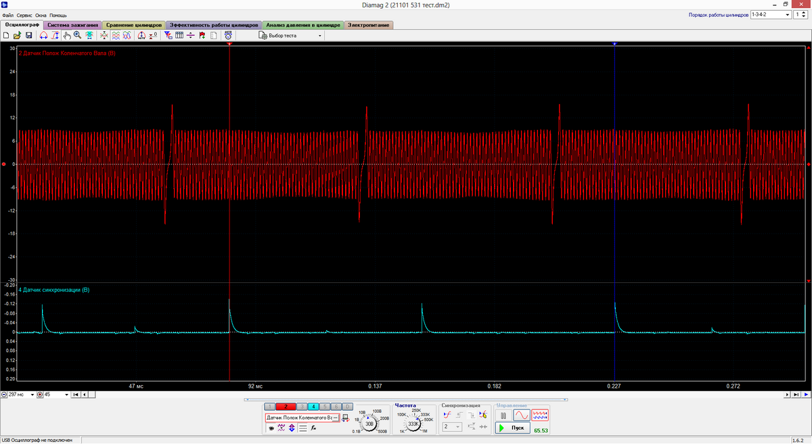Click the manual sync level hand icon

click(x=483, y=416)
